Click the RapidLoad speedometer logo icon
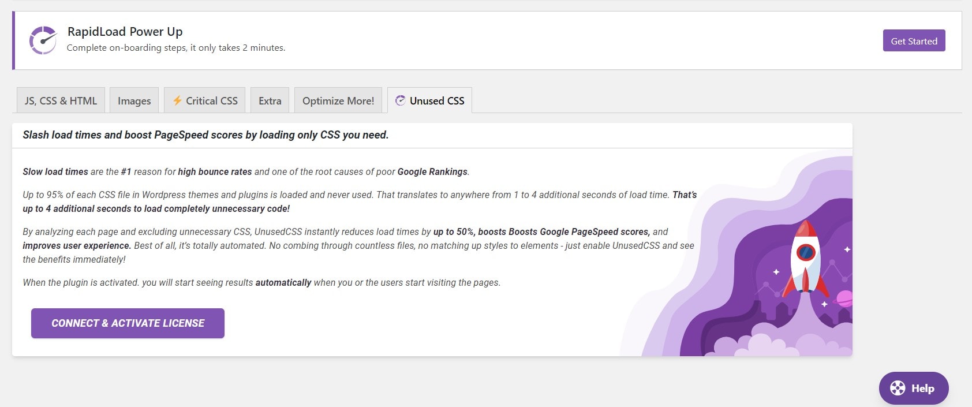972x407 pixels. (x=43, y=40)
